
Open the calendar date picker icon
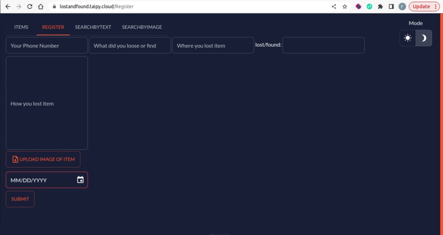pyautogui.click(x=80, y=179)
